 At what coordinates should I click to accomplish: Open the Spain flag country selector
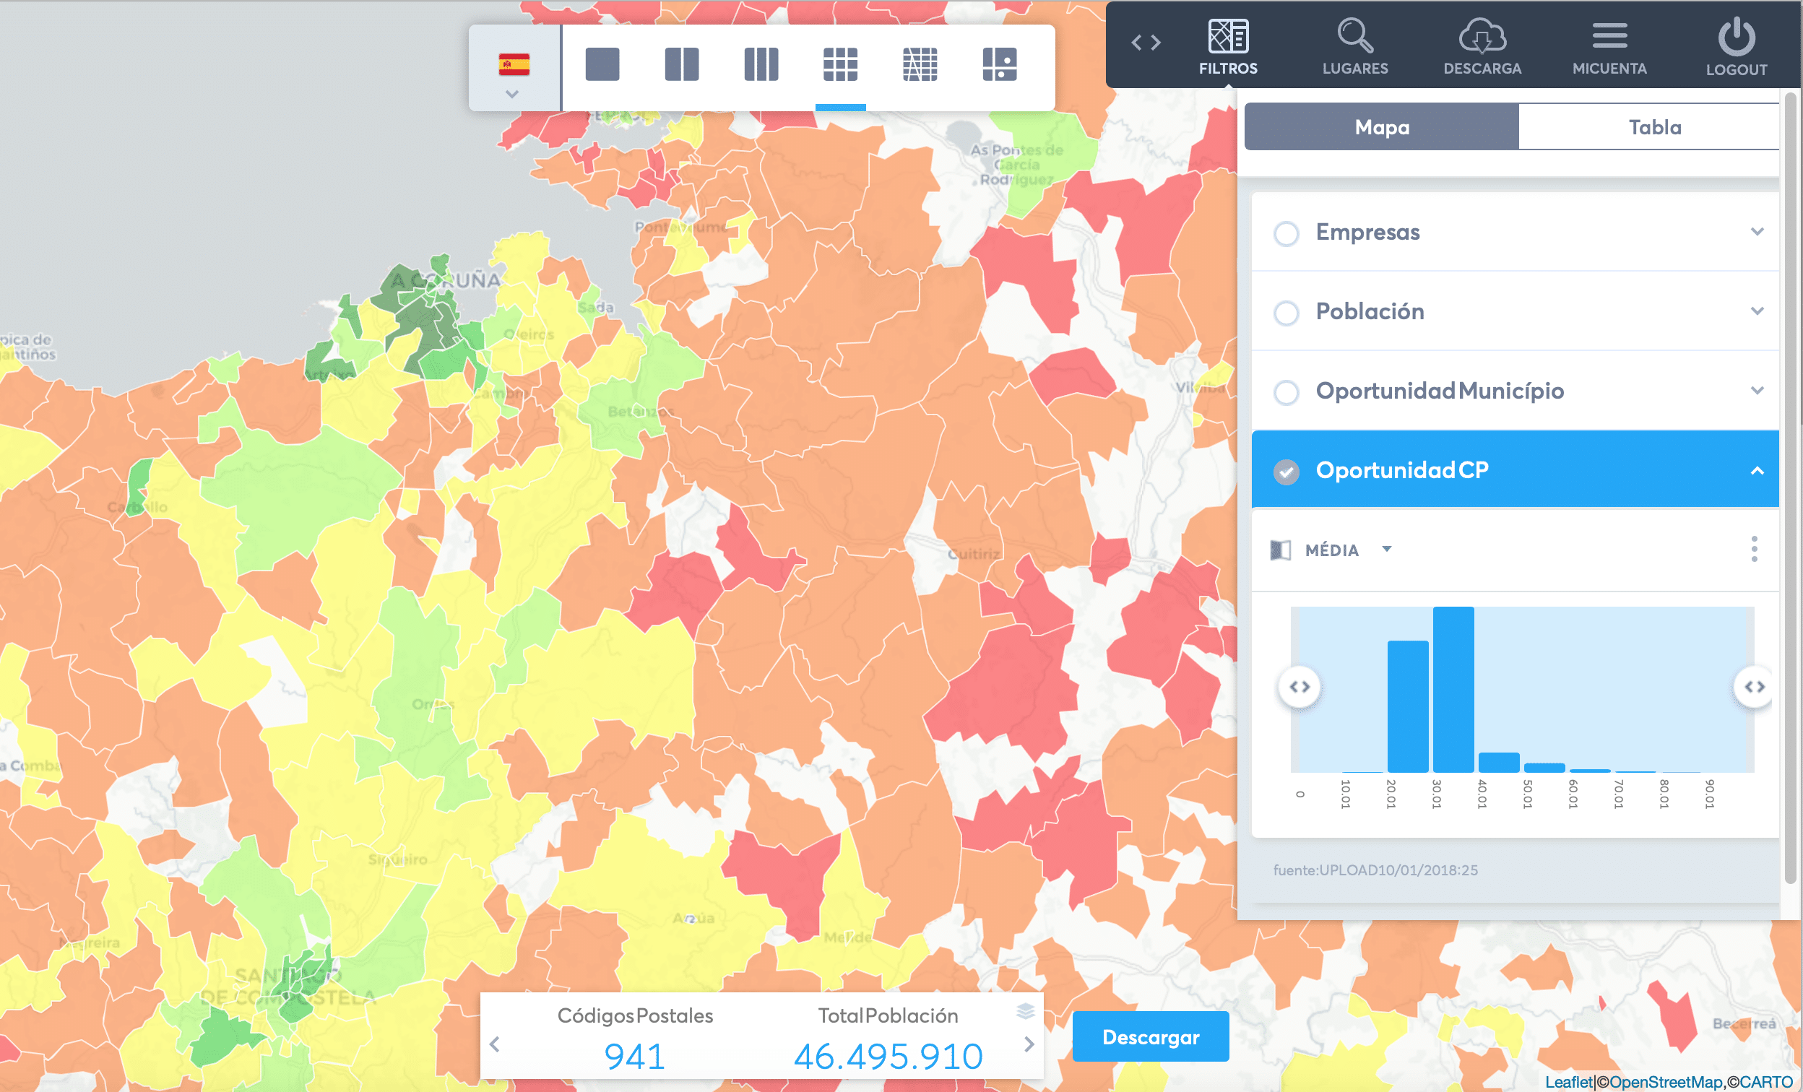514,69
